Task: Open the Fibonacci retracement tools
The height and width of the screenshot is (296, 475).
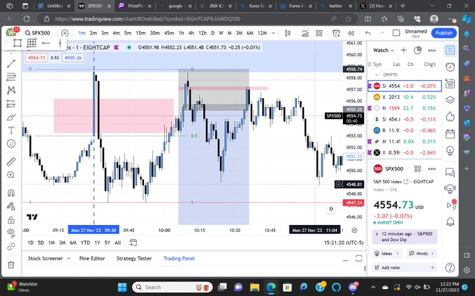Action: [x=11, y=77]
